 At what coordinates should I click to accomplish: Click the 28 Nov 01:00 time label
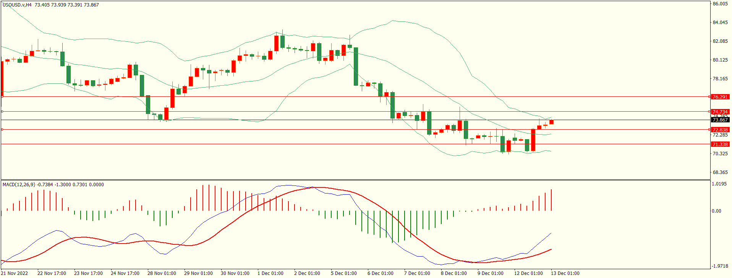pyautogui.click(x=162, y=273)
